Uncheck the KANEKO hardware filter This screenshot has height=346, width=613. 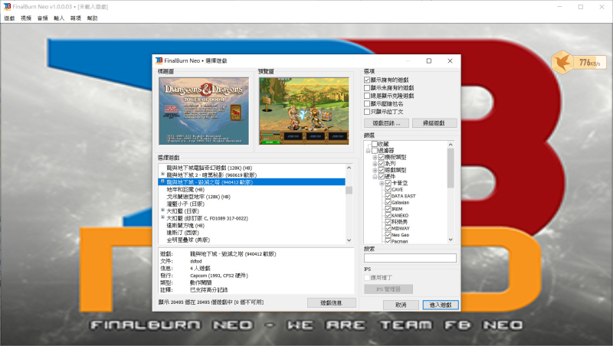point(388,216)
